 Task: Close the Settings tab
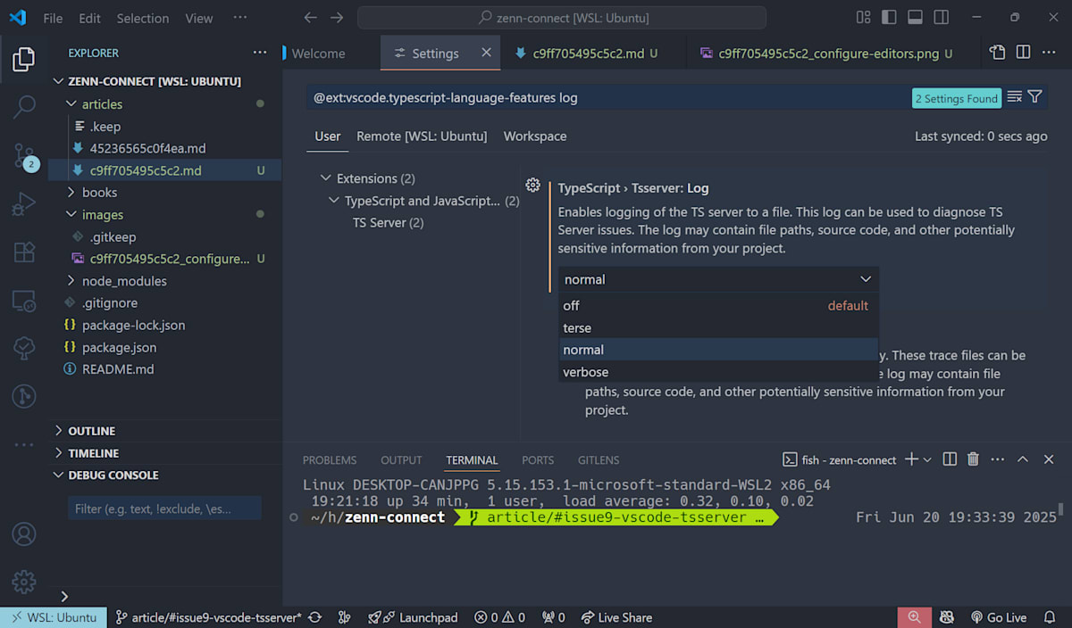(x=487, y=53)
